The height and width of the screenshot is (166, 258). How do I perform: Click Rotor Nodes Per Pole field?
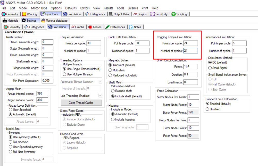(193, 120)
